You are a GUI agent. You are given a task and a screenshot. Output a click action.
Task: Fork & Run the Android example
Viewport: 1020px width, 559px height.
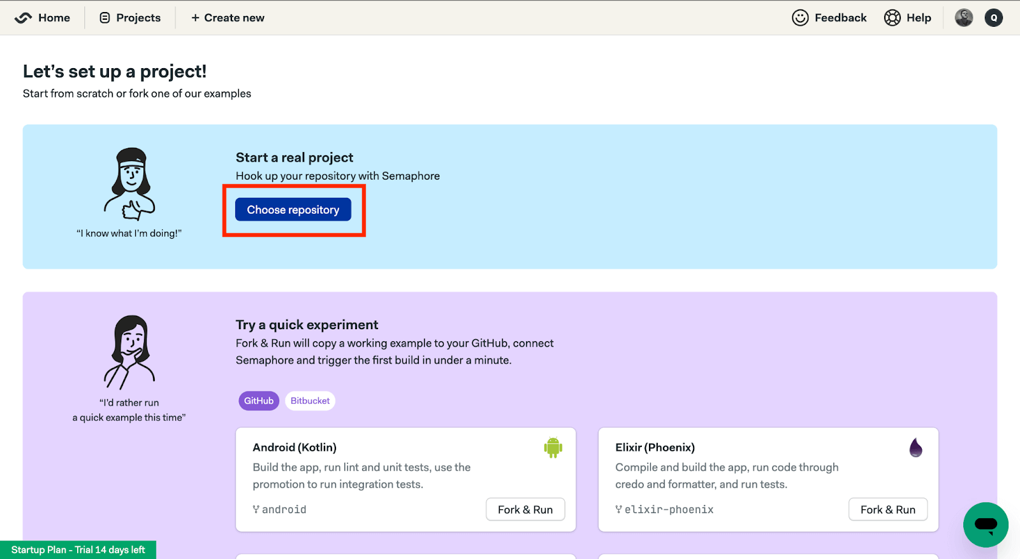point(525,509)
